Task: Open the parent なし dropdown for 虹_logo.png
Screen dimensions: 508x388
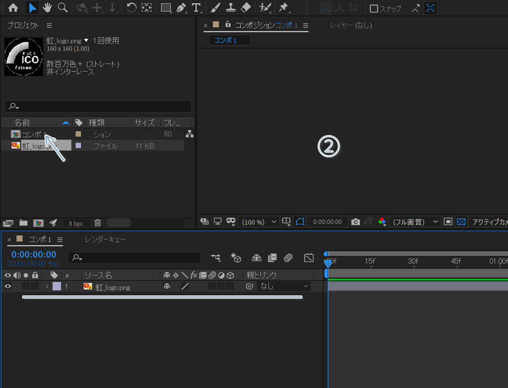Action: click(284, 286)
